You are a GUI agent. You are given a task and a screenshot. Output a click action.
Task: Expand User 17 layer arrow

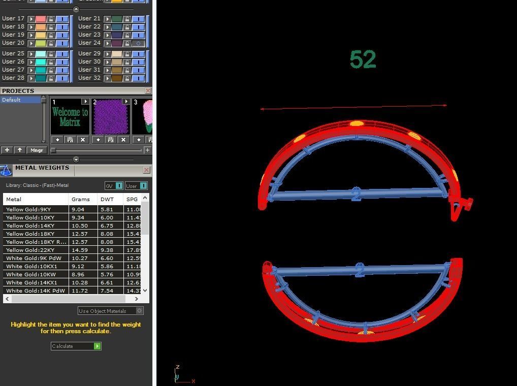click(31, 19)
